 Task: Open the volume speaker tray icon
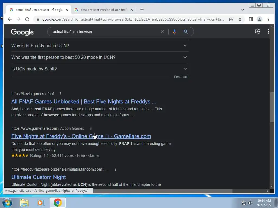pyautogui.click(x=250, y=203)
